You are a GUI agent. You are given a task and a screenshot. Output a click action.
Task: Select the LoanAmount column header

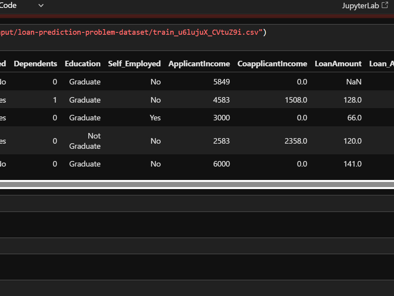(x=338, y=64)
